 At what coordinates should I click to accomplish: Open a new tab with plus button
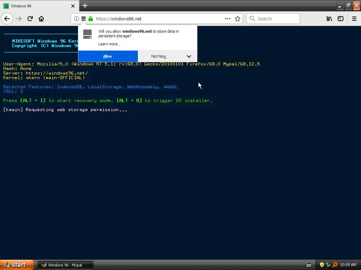click(85, 6)
